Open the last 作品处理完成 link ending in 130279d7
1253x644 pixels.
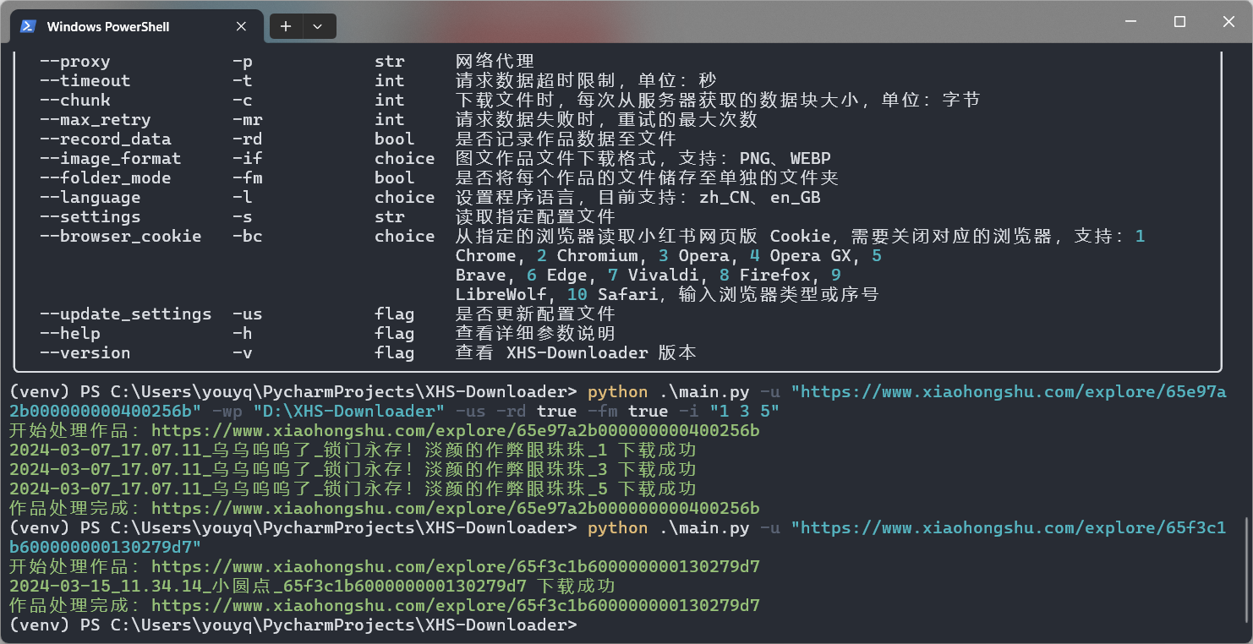tap(455, 606)
